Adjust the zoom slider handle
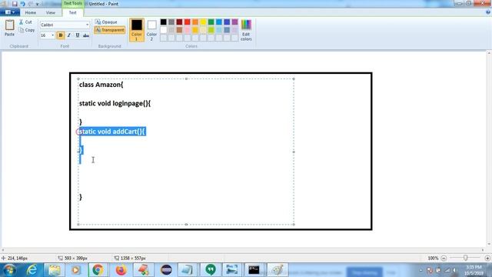 [465, 258]
